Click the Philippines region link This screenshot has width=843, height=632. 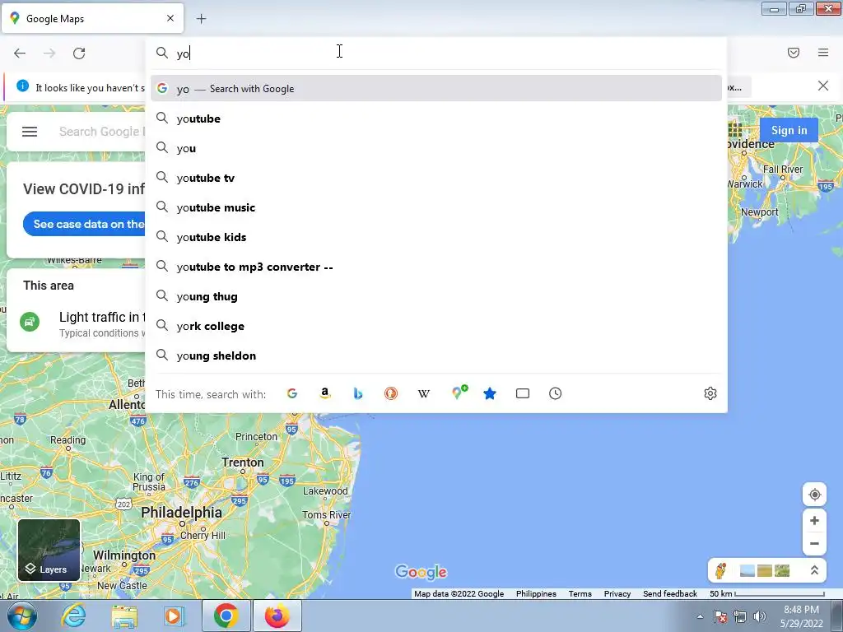pyautogui.click(x=536, y=594)
